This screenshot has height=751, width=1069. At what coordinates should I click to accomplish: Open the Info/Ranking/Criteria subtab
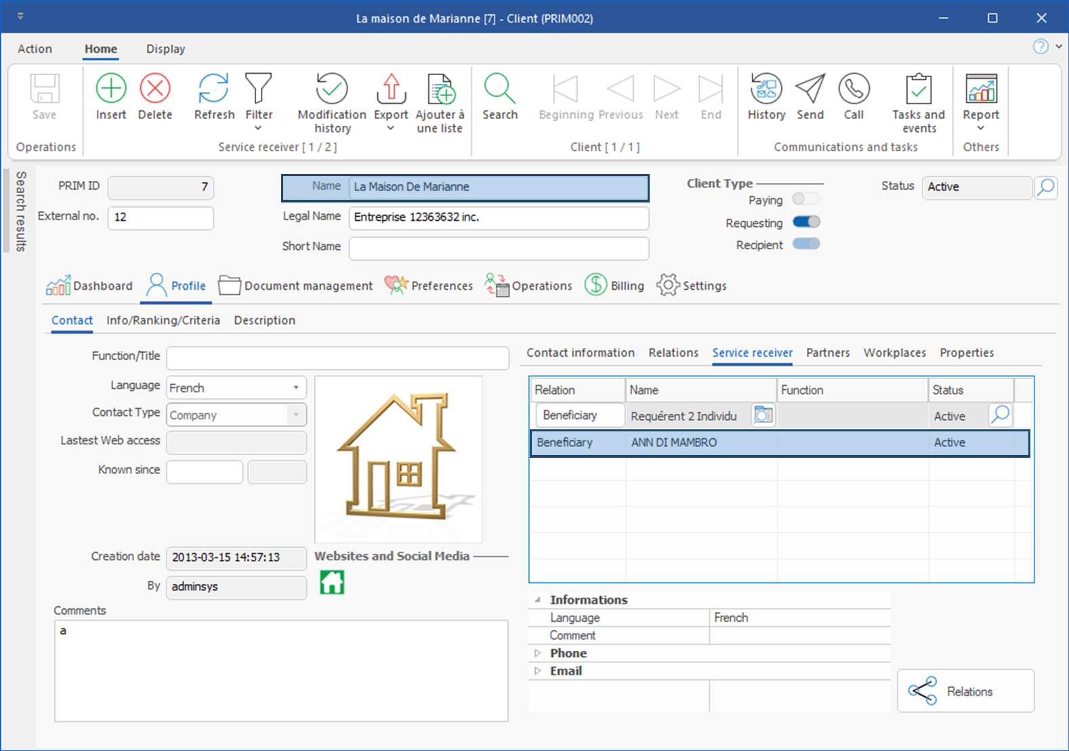coord(163,320)
